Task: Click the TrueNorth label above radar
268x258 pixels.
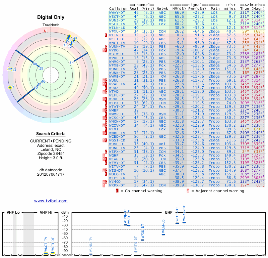Action: click(51, 25)
